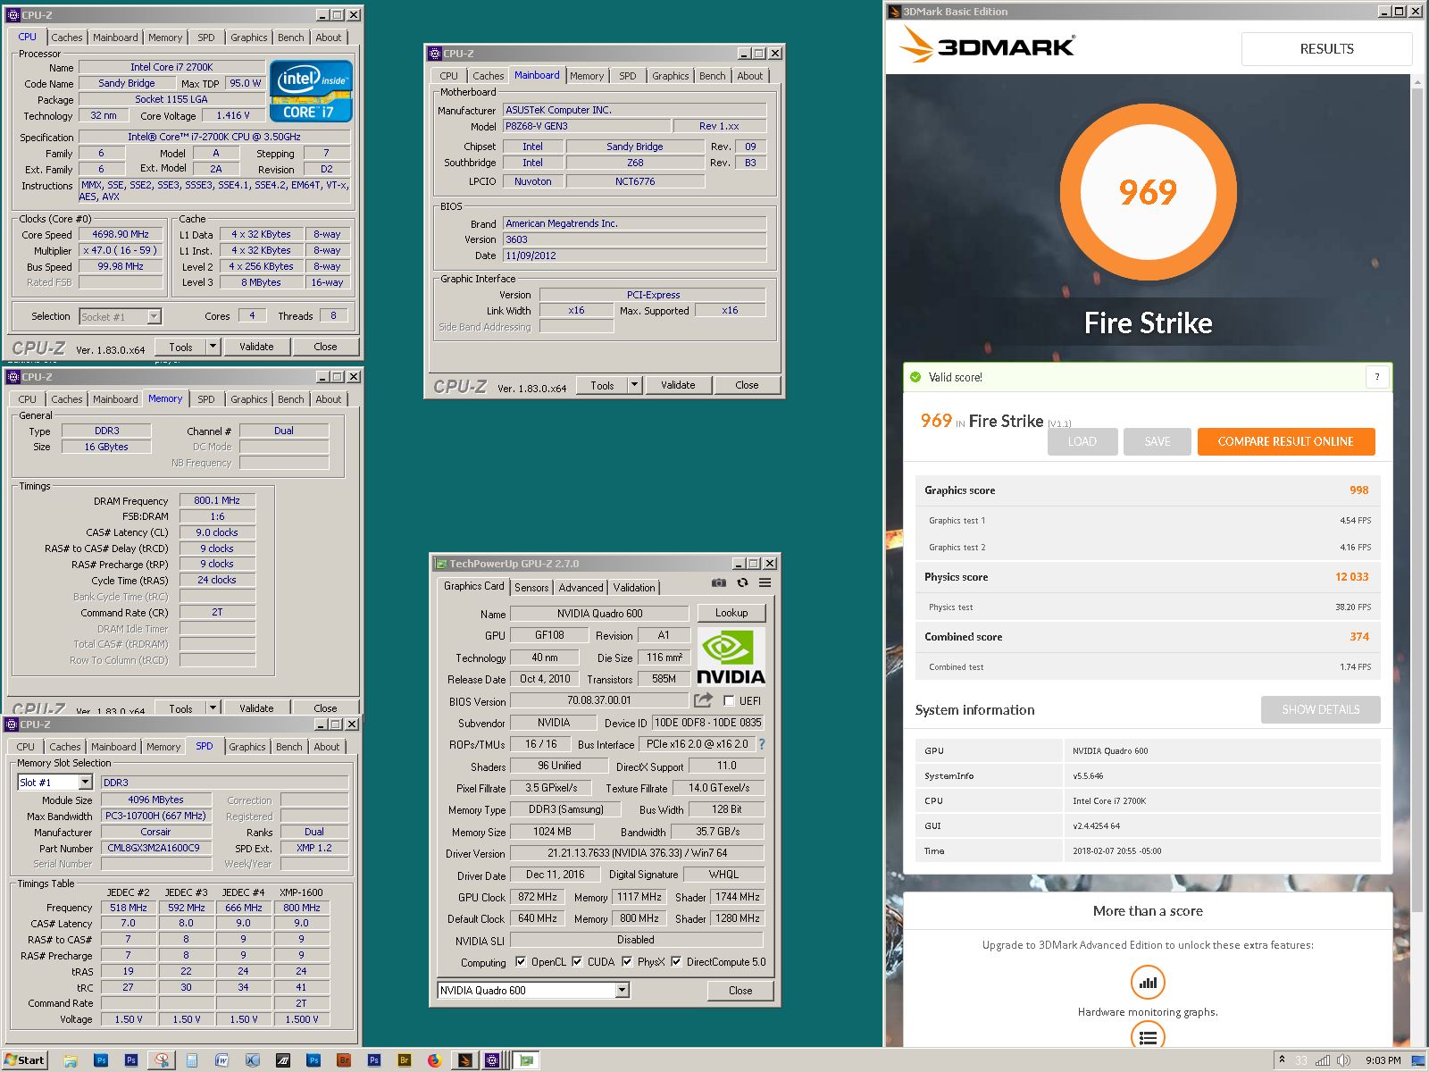This screenshot has height=1072, width=1429.
Task: Click the Bus Interface question mark icon
Action: (x=762, y=743)
